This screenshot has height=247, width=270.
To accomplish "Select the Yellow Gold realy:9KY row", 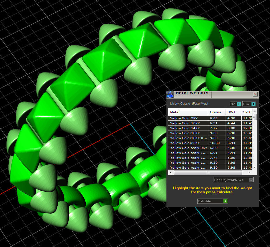I will [210, 148].
